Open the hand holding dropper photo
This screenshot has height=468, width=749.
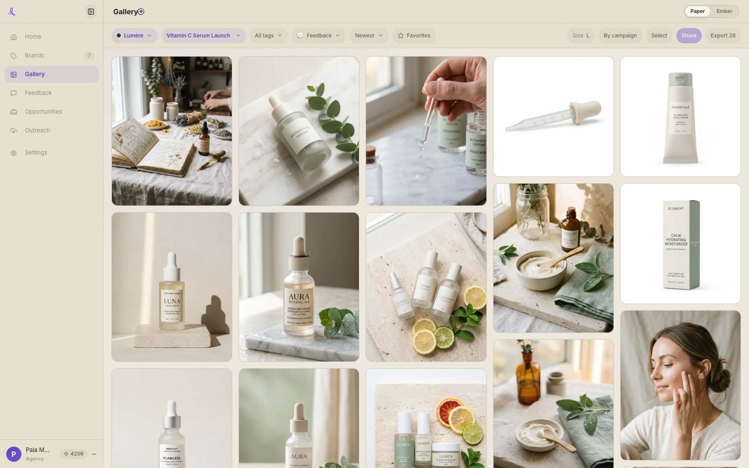[x=426, y=131]
